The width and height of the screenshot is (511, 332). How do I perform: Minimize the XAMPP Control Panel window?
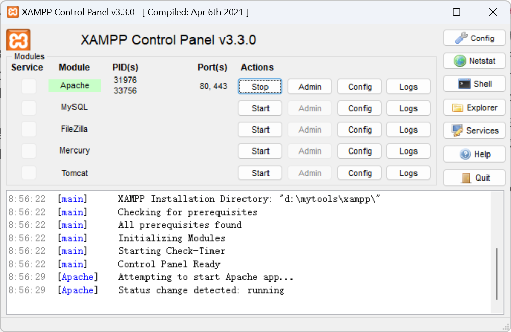click(x=421, y=12)
